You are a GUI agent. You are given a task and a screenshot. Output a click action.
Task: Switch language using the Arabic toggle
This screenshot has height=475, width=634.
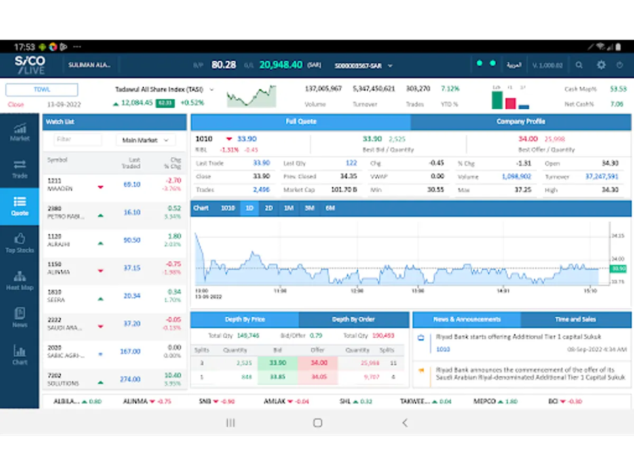click(514, 65)
